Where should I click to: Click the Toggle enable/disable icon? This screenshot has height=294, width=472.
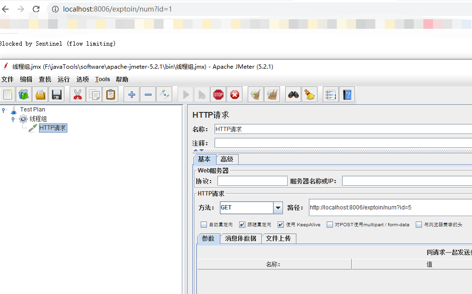click(165, 95)
